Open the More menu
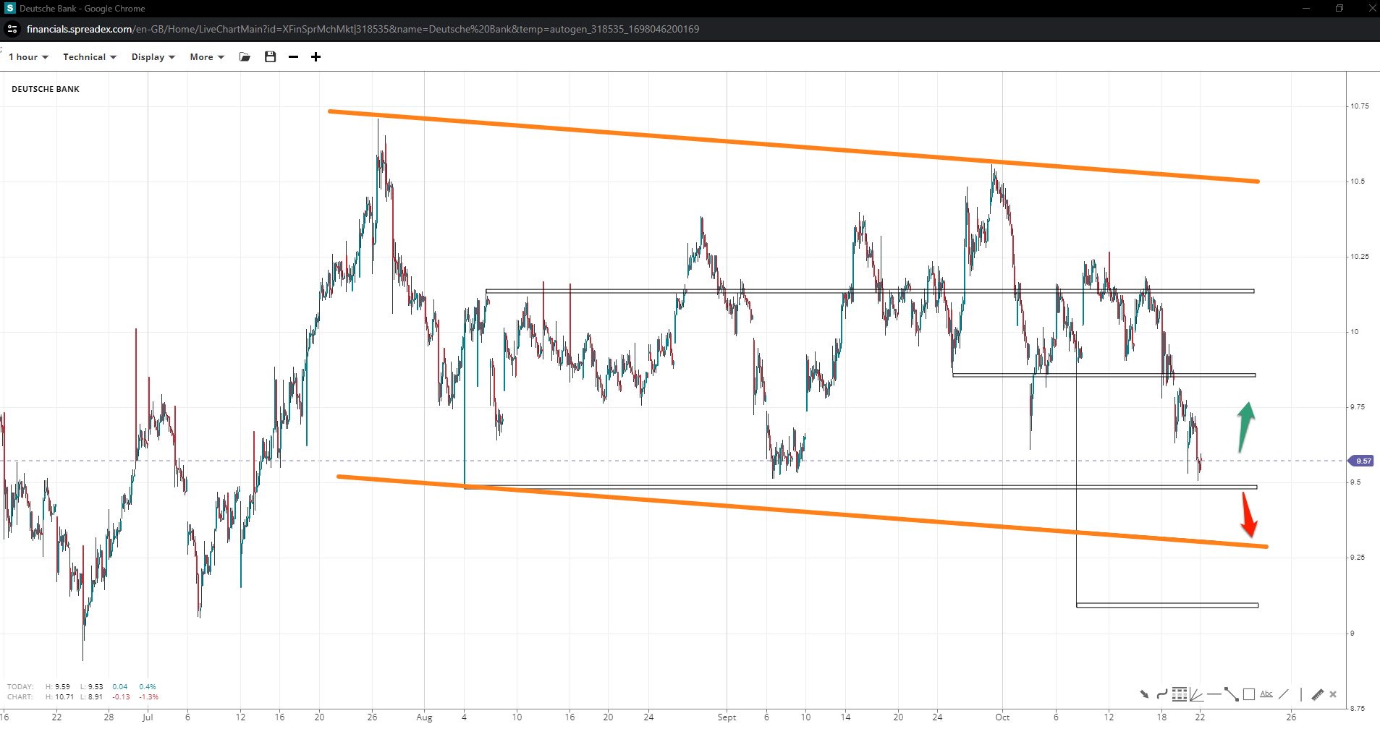 (x=207, y=57)
